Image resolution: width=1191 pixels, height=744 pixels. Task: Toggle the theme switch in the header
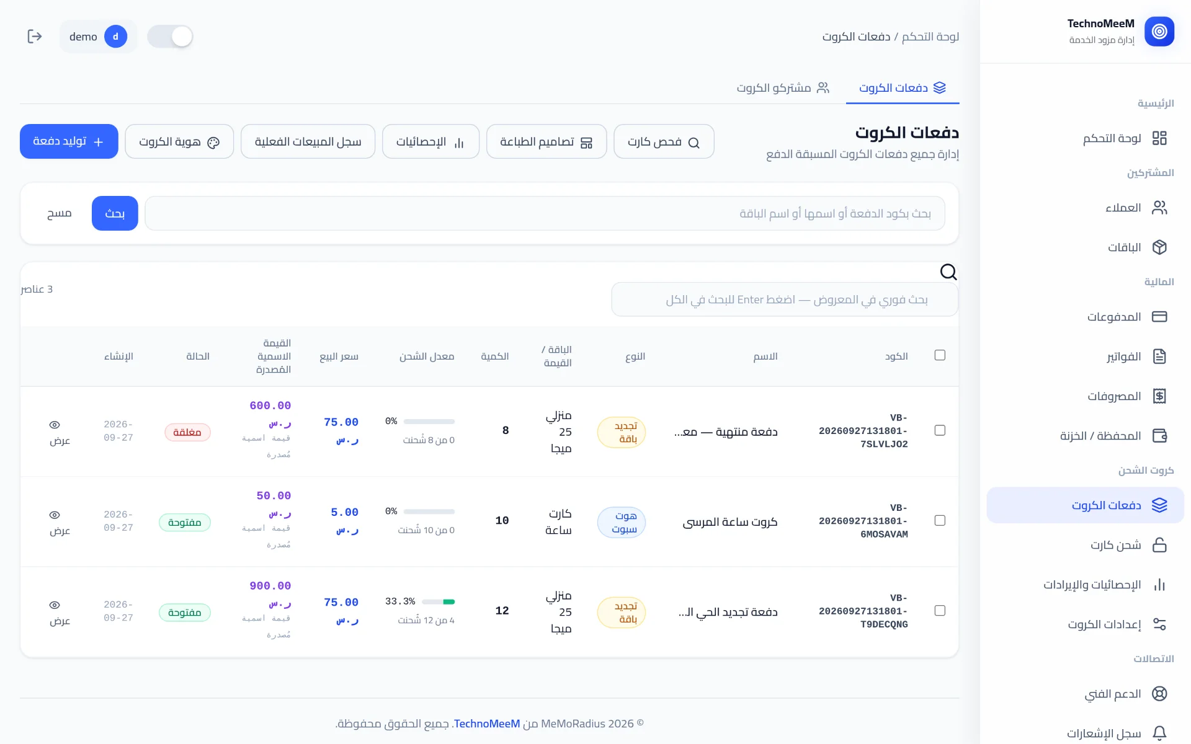point(170,37)
